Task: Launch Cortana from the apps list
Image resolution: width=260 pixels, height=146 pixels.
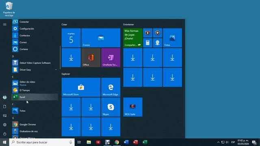Action: click(x=35, y=49)
